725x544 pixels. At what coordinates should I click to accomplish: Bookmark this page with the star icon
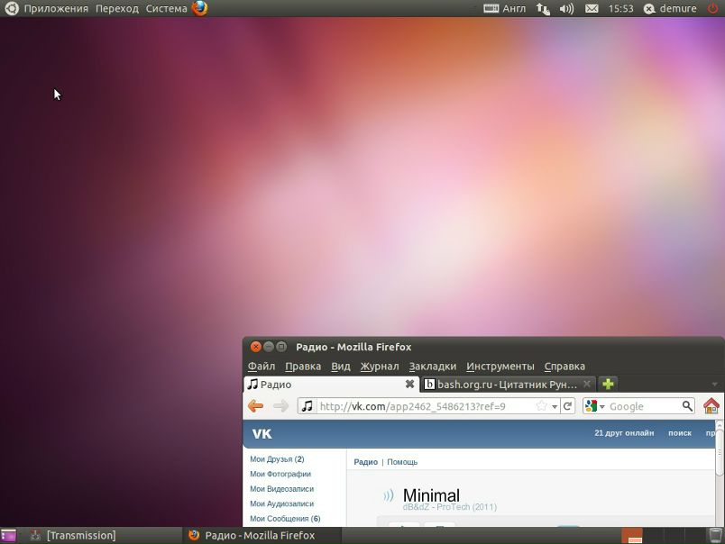tap(541, 406)
